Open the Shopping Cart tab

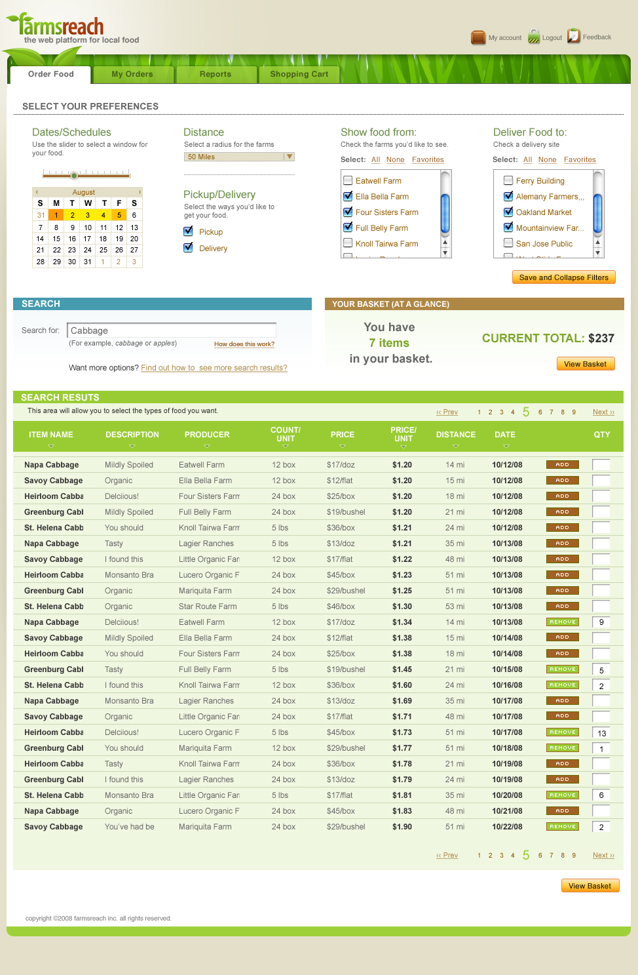point(299,75)
